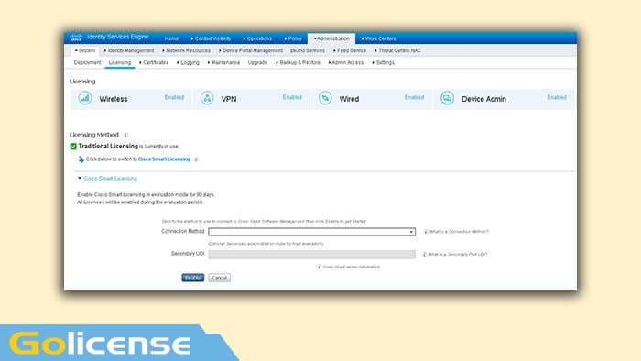Screen dimensions: 641x361
Task: Open 'What is a Secondary PAN UDI?' help
Action: click(458, 255)
